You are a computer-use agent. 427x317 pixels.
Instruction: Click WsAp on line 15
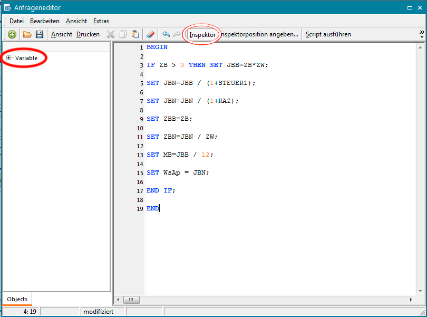(x=171, y=173)
